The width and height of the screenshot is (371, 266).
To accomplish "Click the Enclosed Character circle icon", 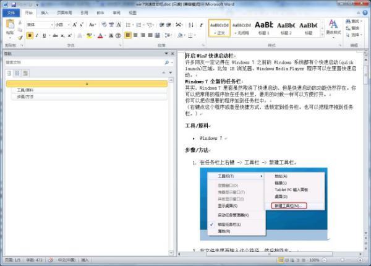I will coord(118,35).
